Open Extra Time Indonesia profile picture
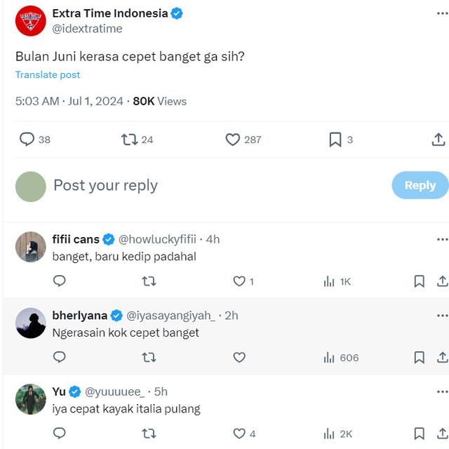Viewport: 449px width, 449px height. pos(30,20)
